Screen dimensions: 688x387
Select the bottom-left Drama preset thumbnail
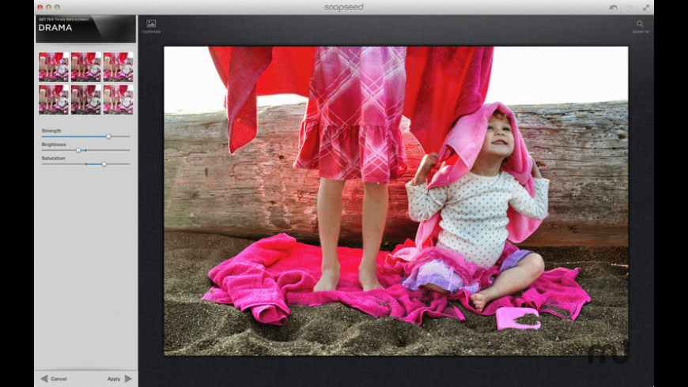coord(53,100)
